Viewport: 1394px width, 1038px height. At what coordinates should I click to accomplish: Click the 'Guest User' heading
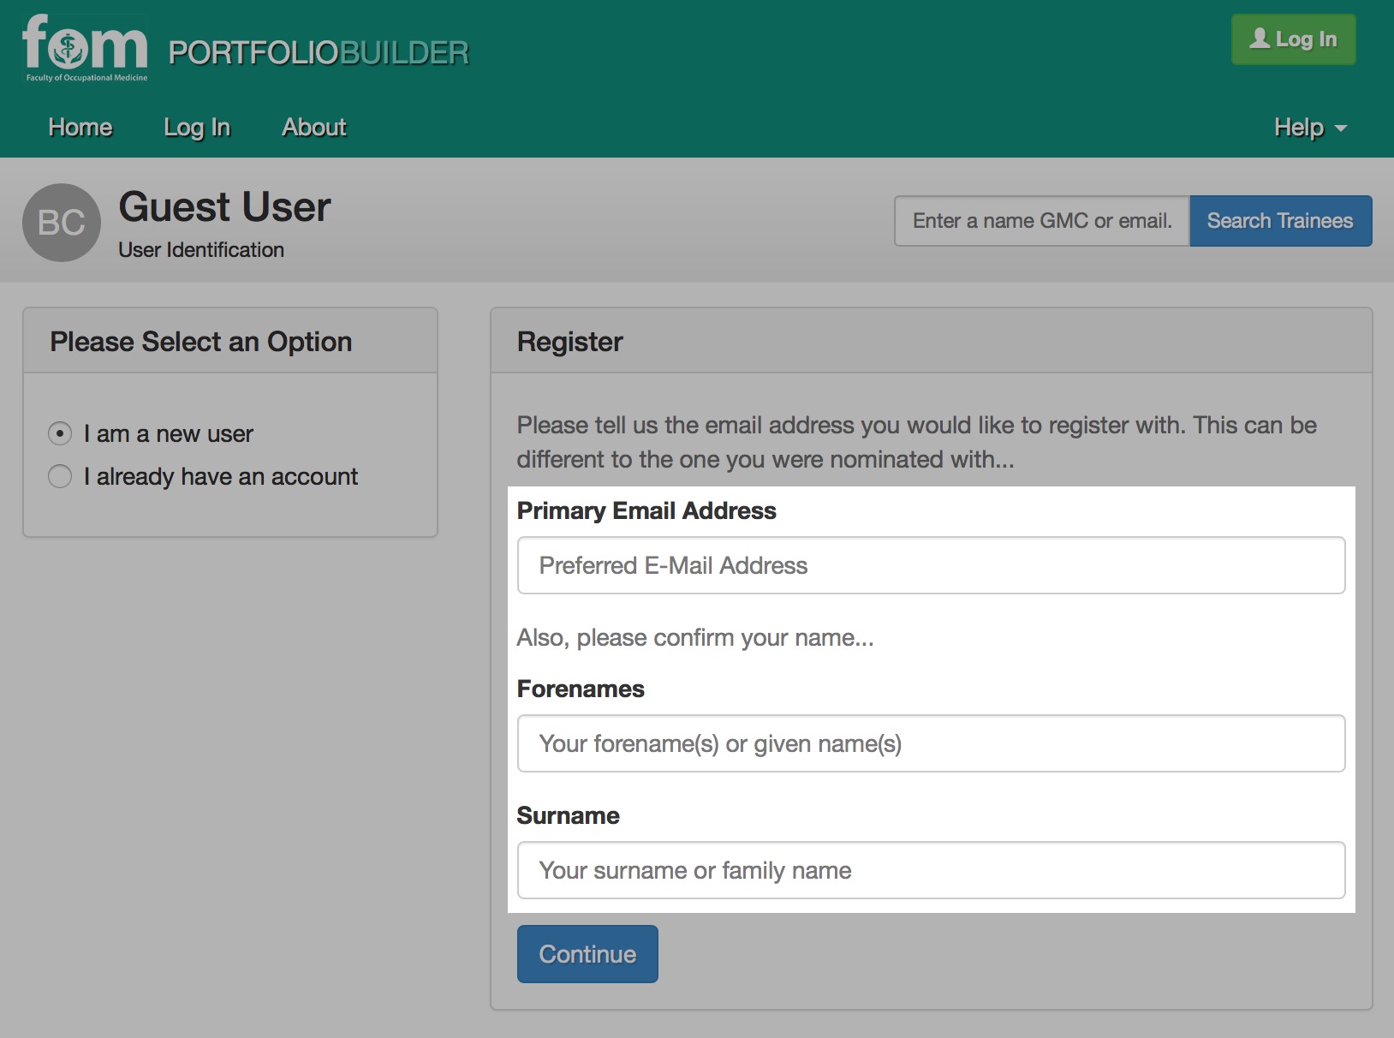[224, 207]
